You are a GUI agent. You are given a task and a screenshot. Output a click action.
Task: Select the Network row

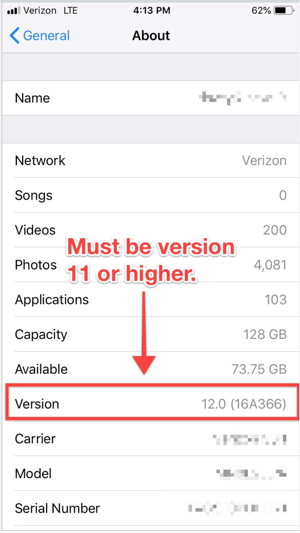(151, 160)
